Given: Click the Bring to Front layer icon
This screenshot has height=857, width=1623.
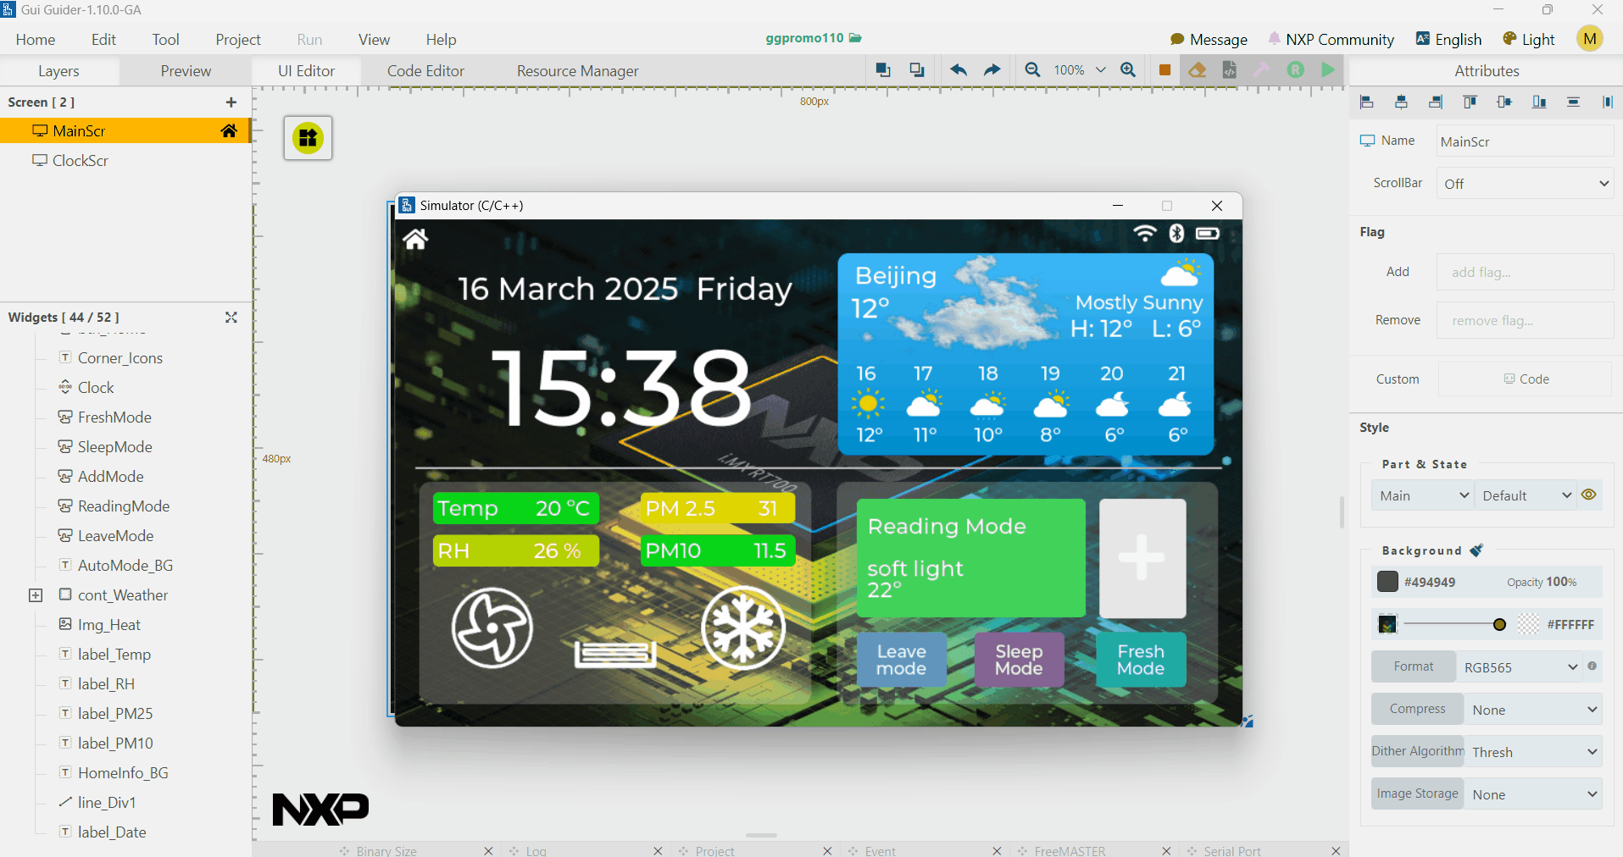Looking at the screenshot, I should (884, 70).
